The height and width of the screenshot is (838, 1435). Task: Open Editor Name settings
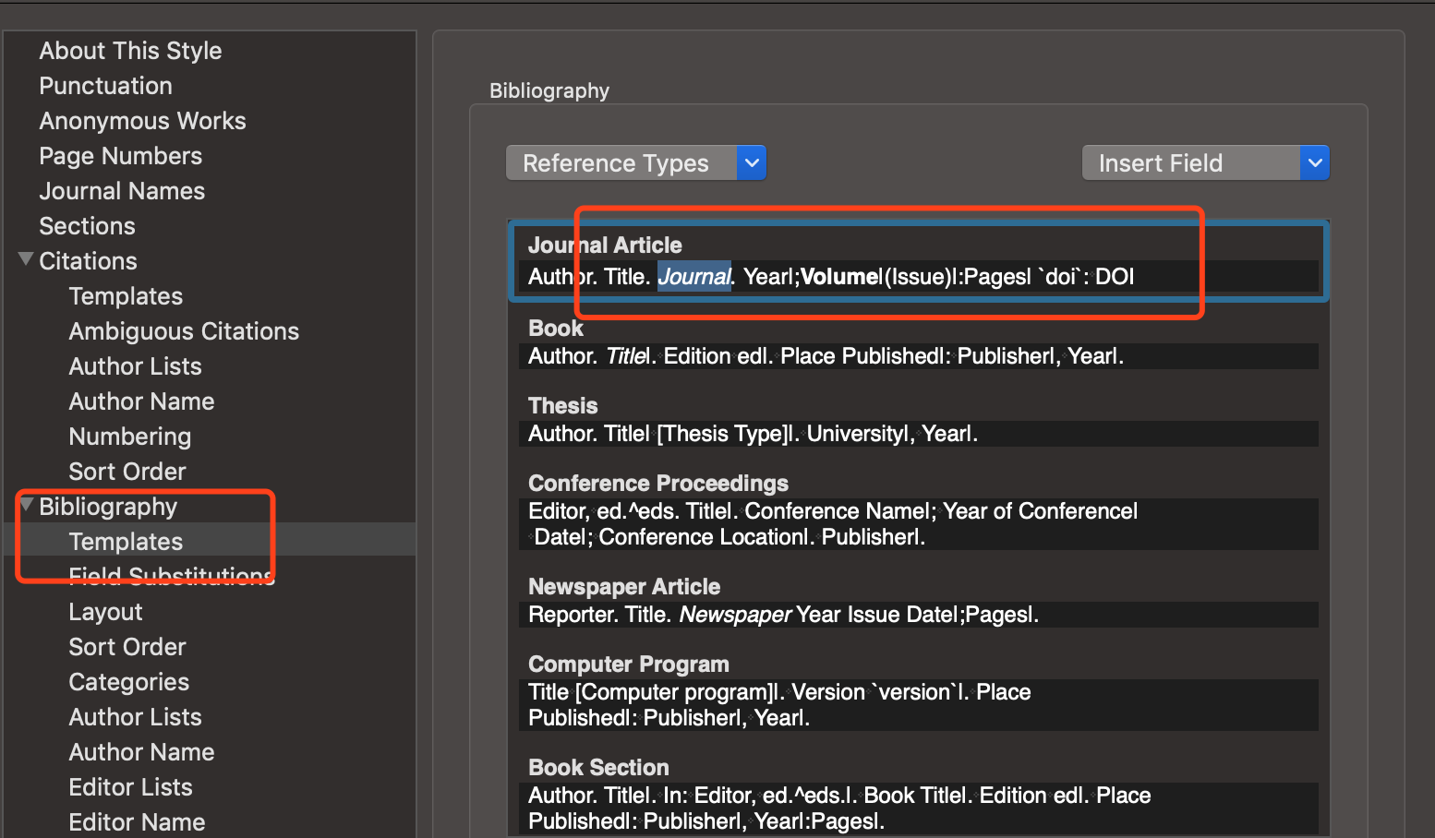point(137,822)
